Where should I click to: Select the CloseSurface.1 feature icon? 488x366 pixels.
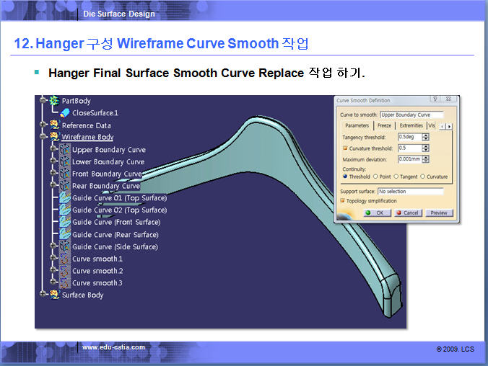point(64,113)
